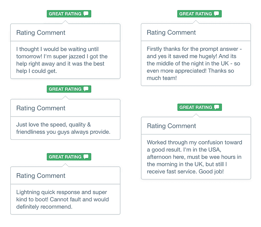
Task: Click speech bubble icon above 'Worked through my confusion' comment
Action: pyautogui.click(x=217, y=107)
